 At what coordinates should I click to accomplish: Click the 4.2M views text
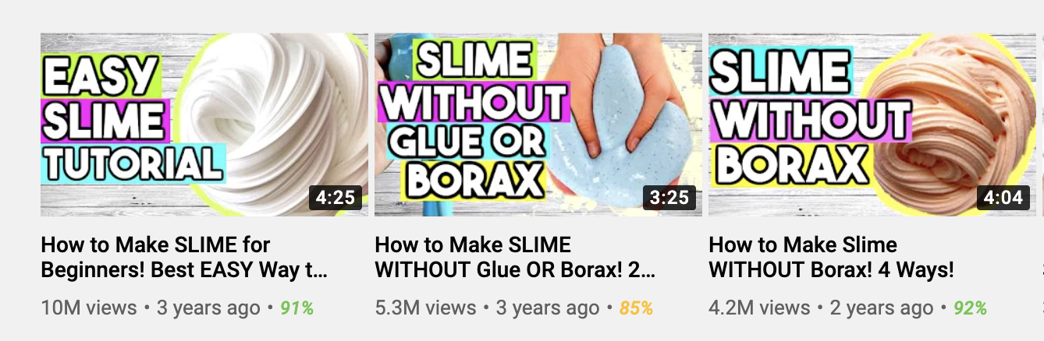[759, 308]
